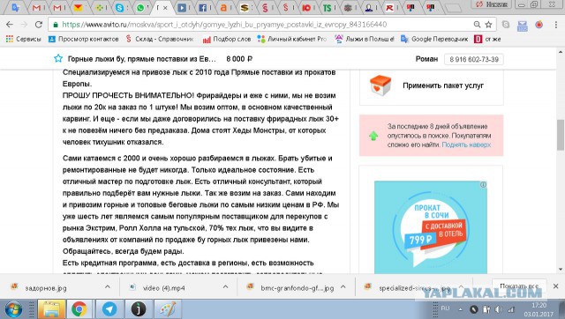Expand options for bmc-granfondo jpg download
Screen dimensions: 565x319
click(343, 286)
